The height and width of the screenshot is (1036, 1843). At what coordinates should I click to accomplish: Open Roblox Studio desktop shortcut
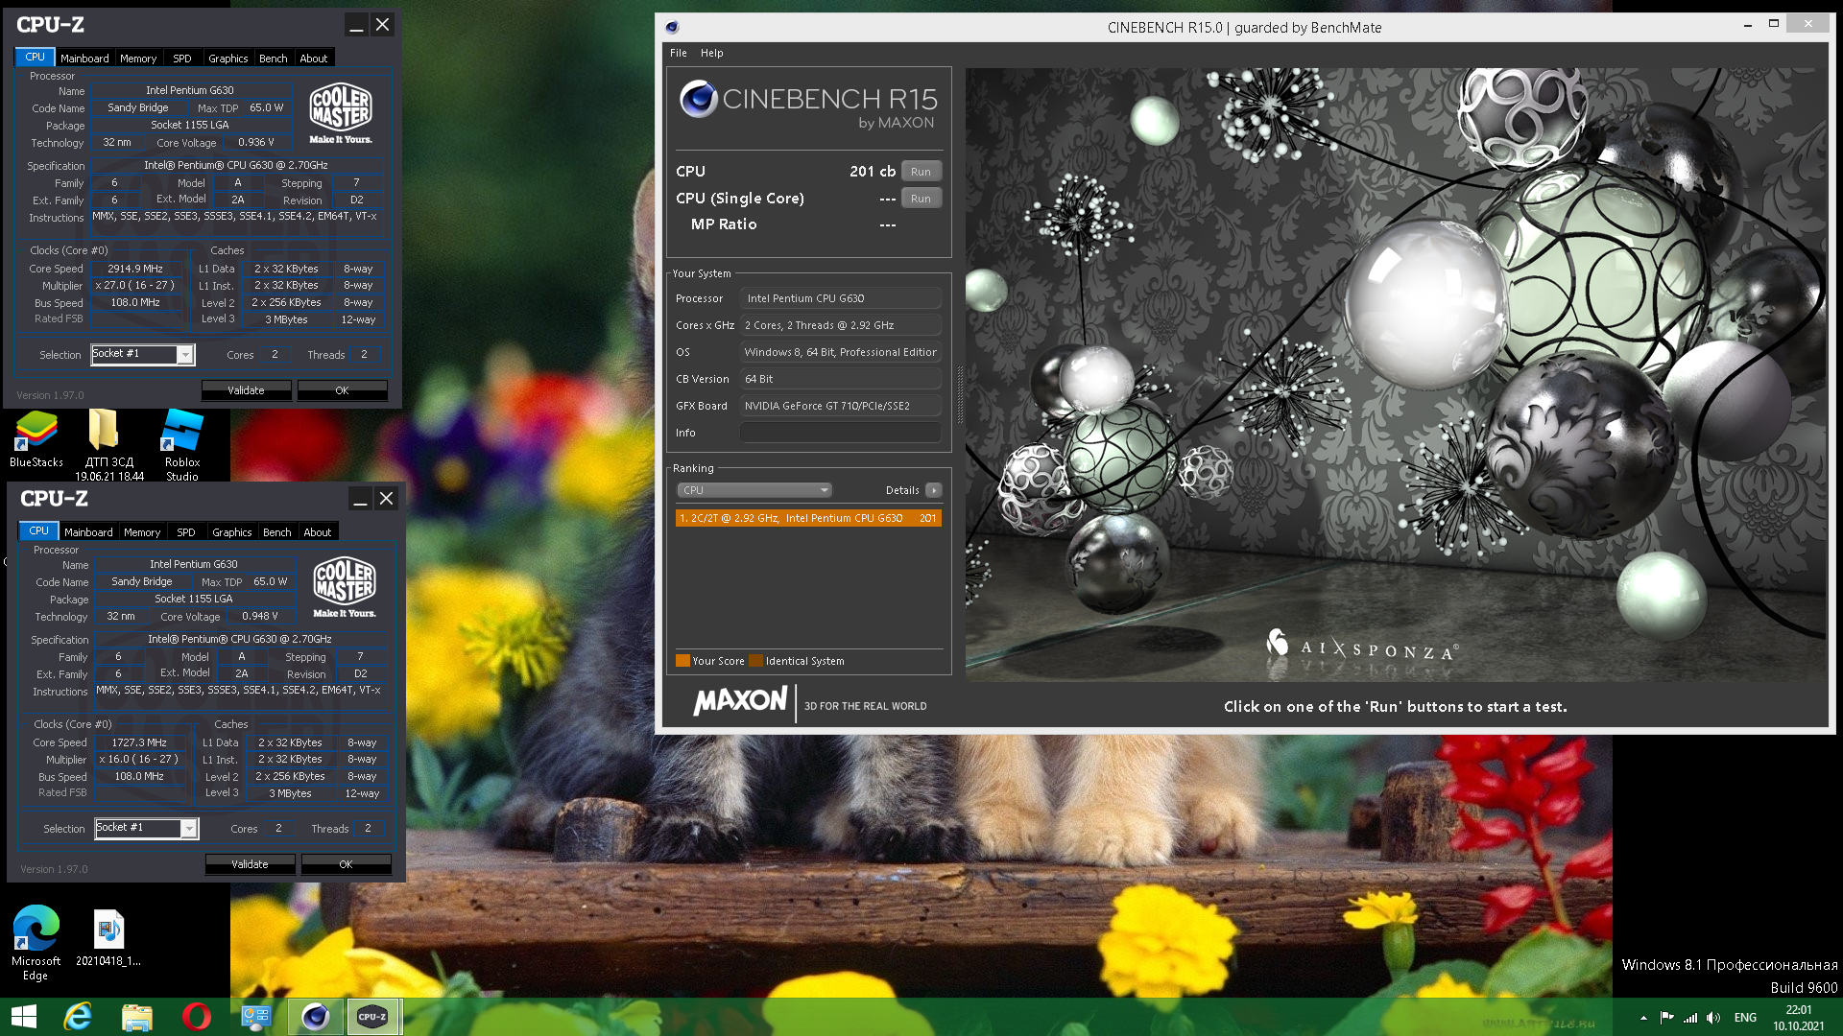182,446
